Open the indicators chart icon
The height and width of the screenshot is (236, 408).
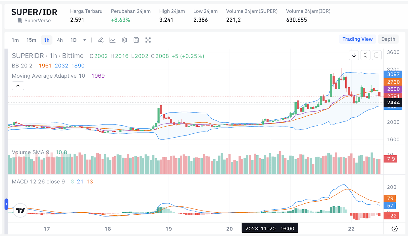(112, 40)
